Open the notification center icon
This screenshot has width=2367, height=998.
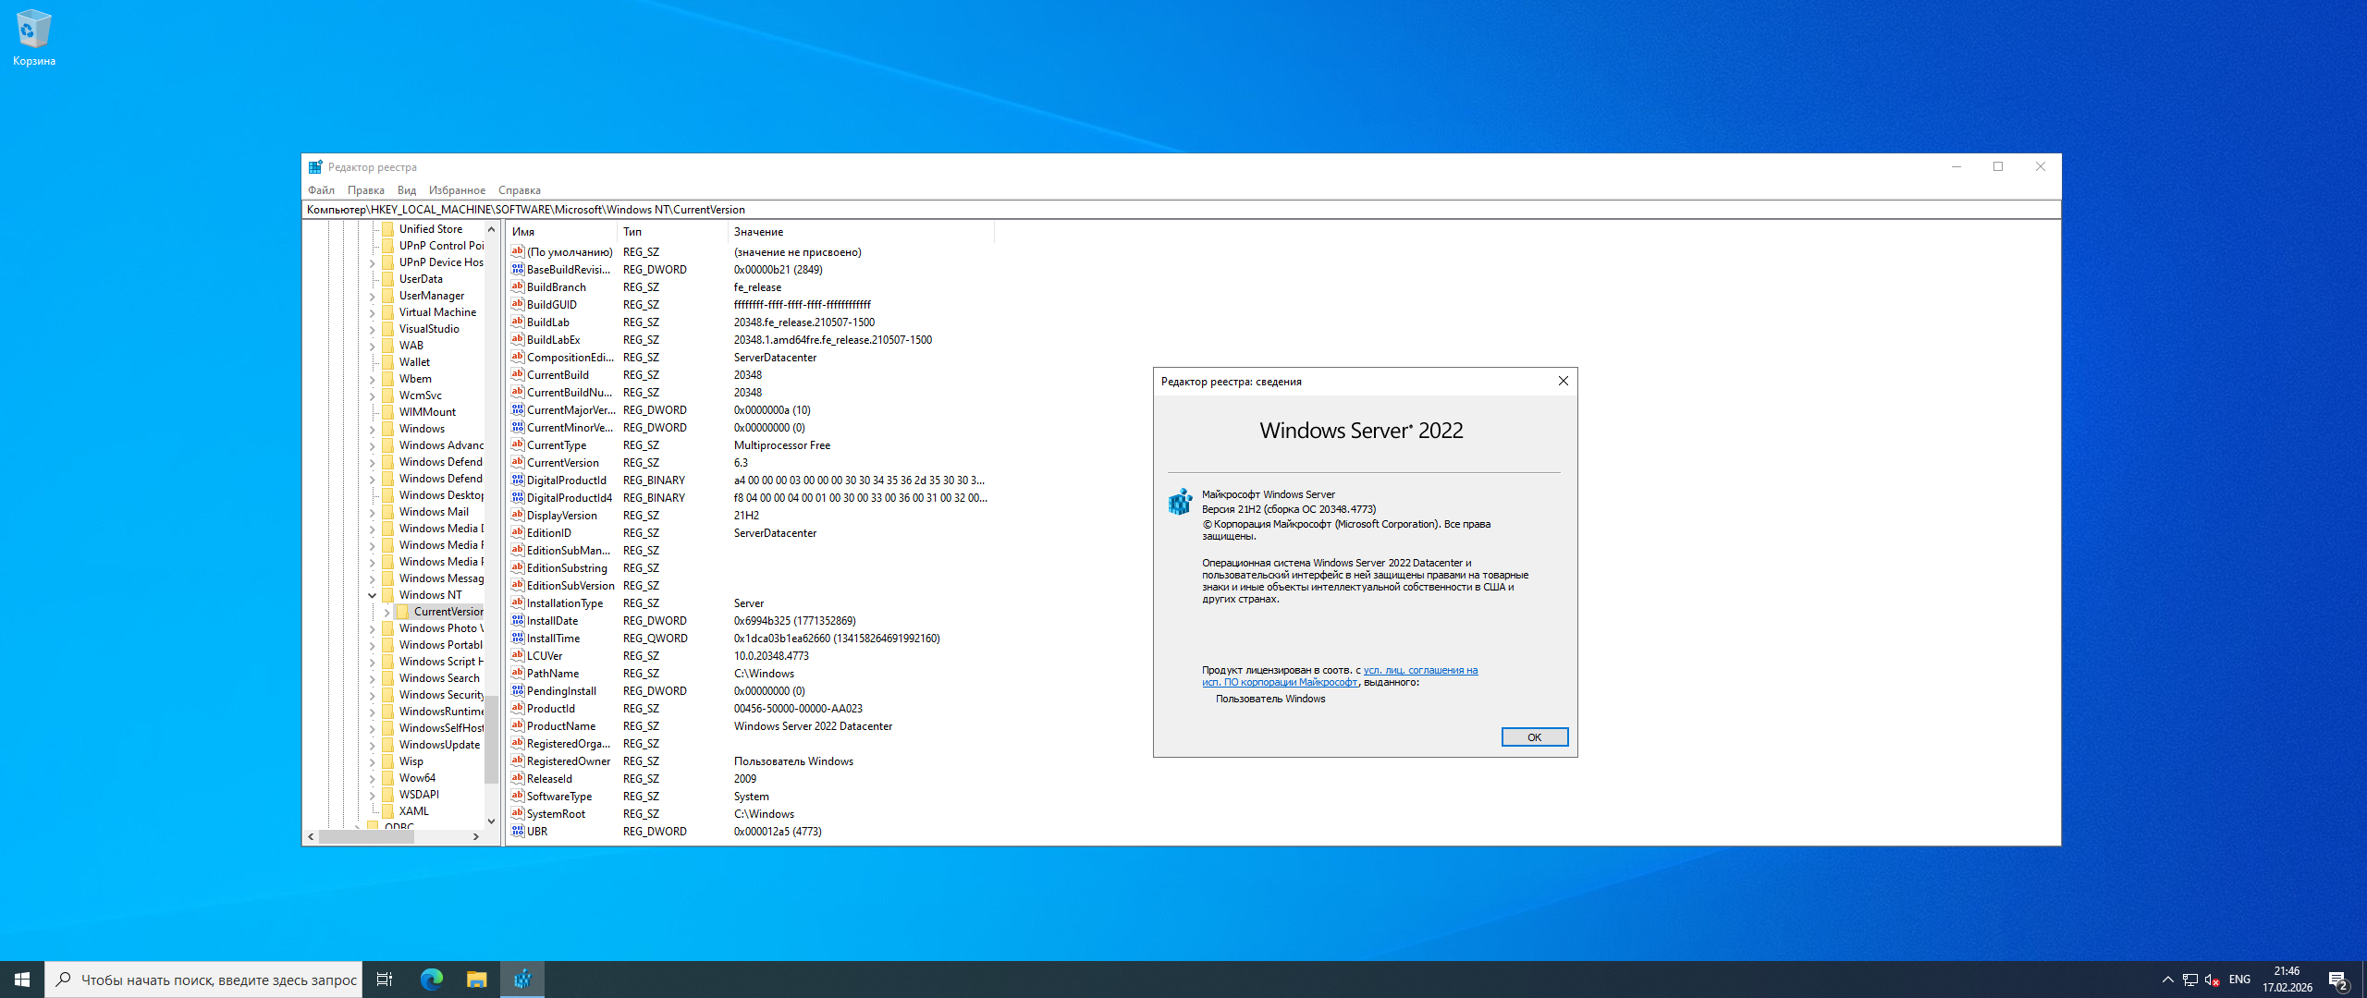(2338, 980)
